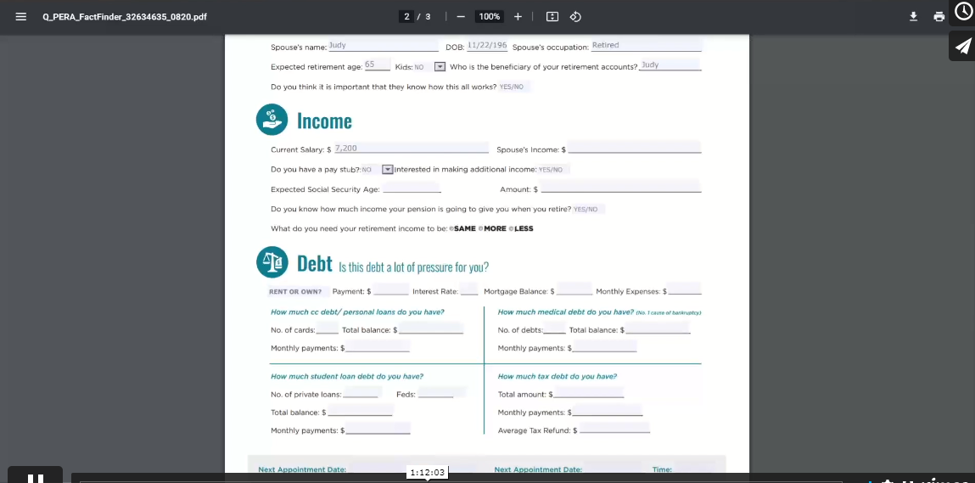Click 'How much student loan debt do you have?'
This screenshot has width=975, height=483.
[x=347, y=377]
